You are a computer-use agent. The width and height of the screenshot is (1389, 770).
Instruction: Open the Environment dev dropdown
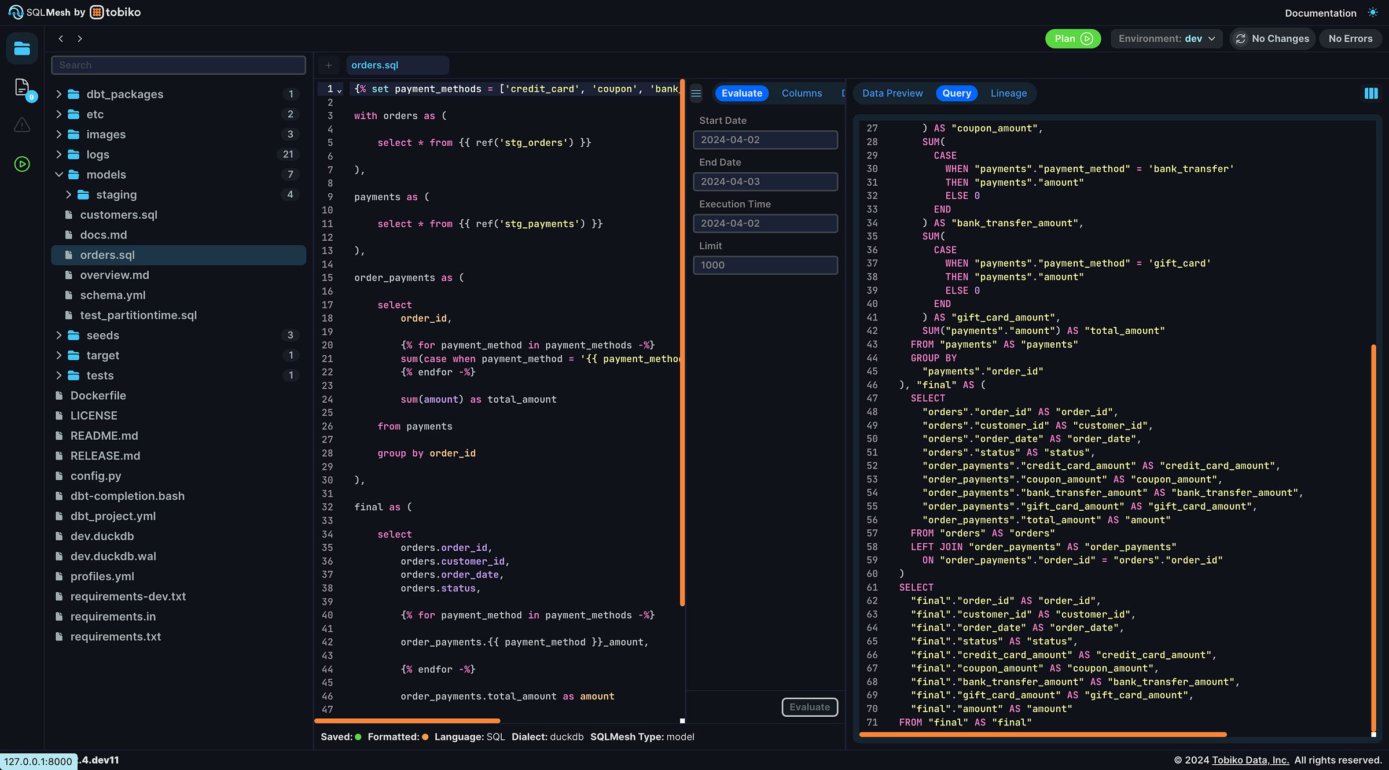(1166, 39)
